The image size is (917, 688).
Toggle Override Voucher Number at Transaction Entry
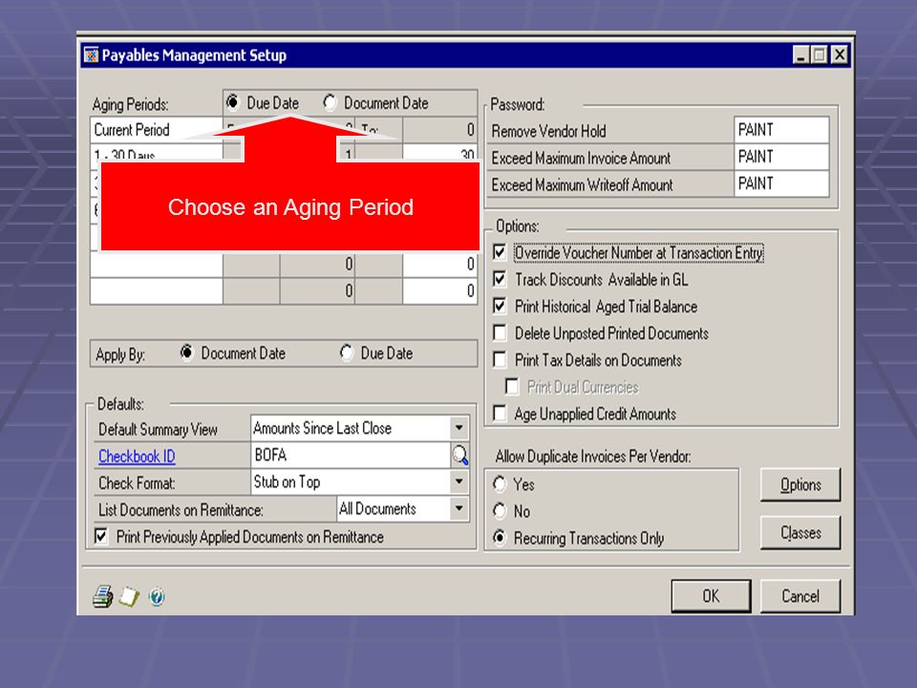pos(500,252)
